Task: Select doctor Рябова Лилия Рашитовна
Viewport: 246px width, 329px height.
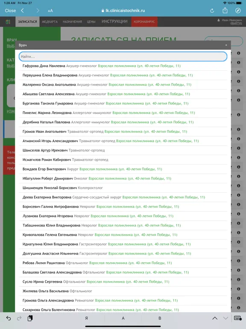Action: click(x=123, y=263)
